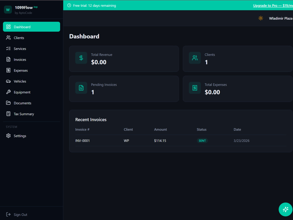Click the SENT status badge
The width and height of the screenshot is (293, 220).
click(202, 141)
